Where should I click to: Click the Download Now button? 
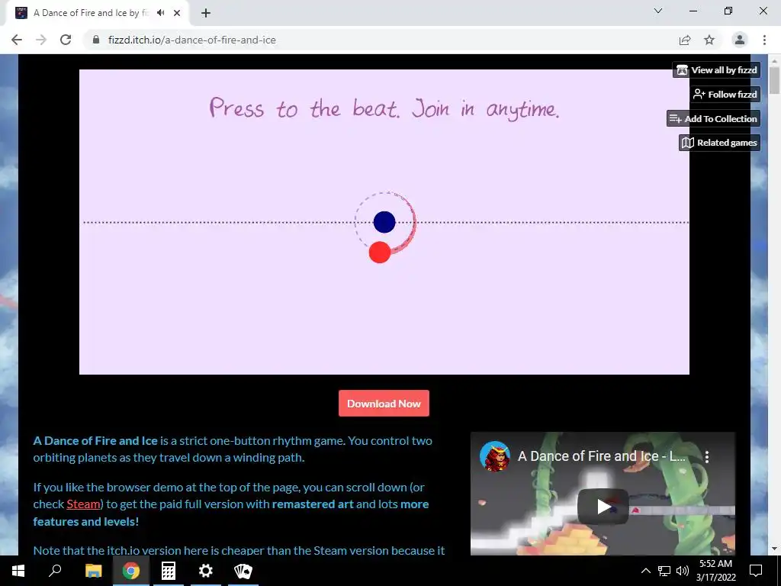[384, 403]
